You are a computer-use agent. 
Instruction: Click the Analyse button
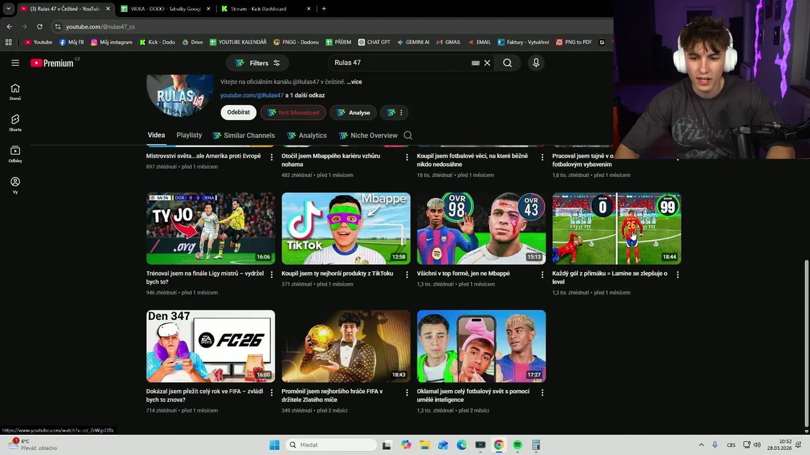tap(353, 112)
